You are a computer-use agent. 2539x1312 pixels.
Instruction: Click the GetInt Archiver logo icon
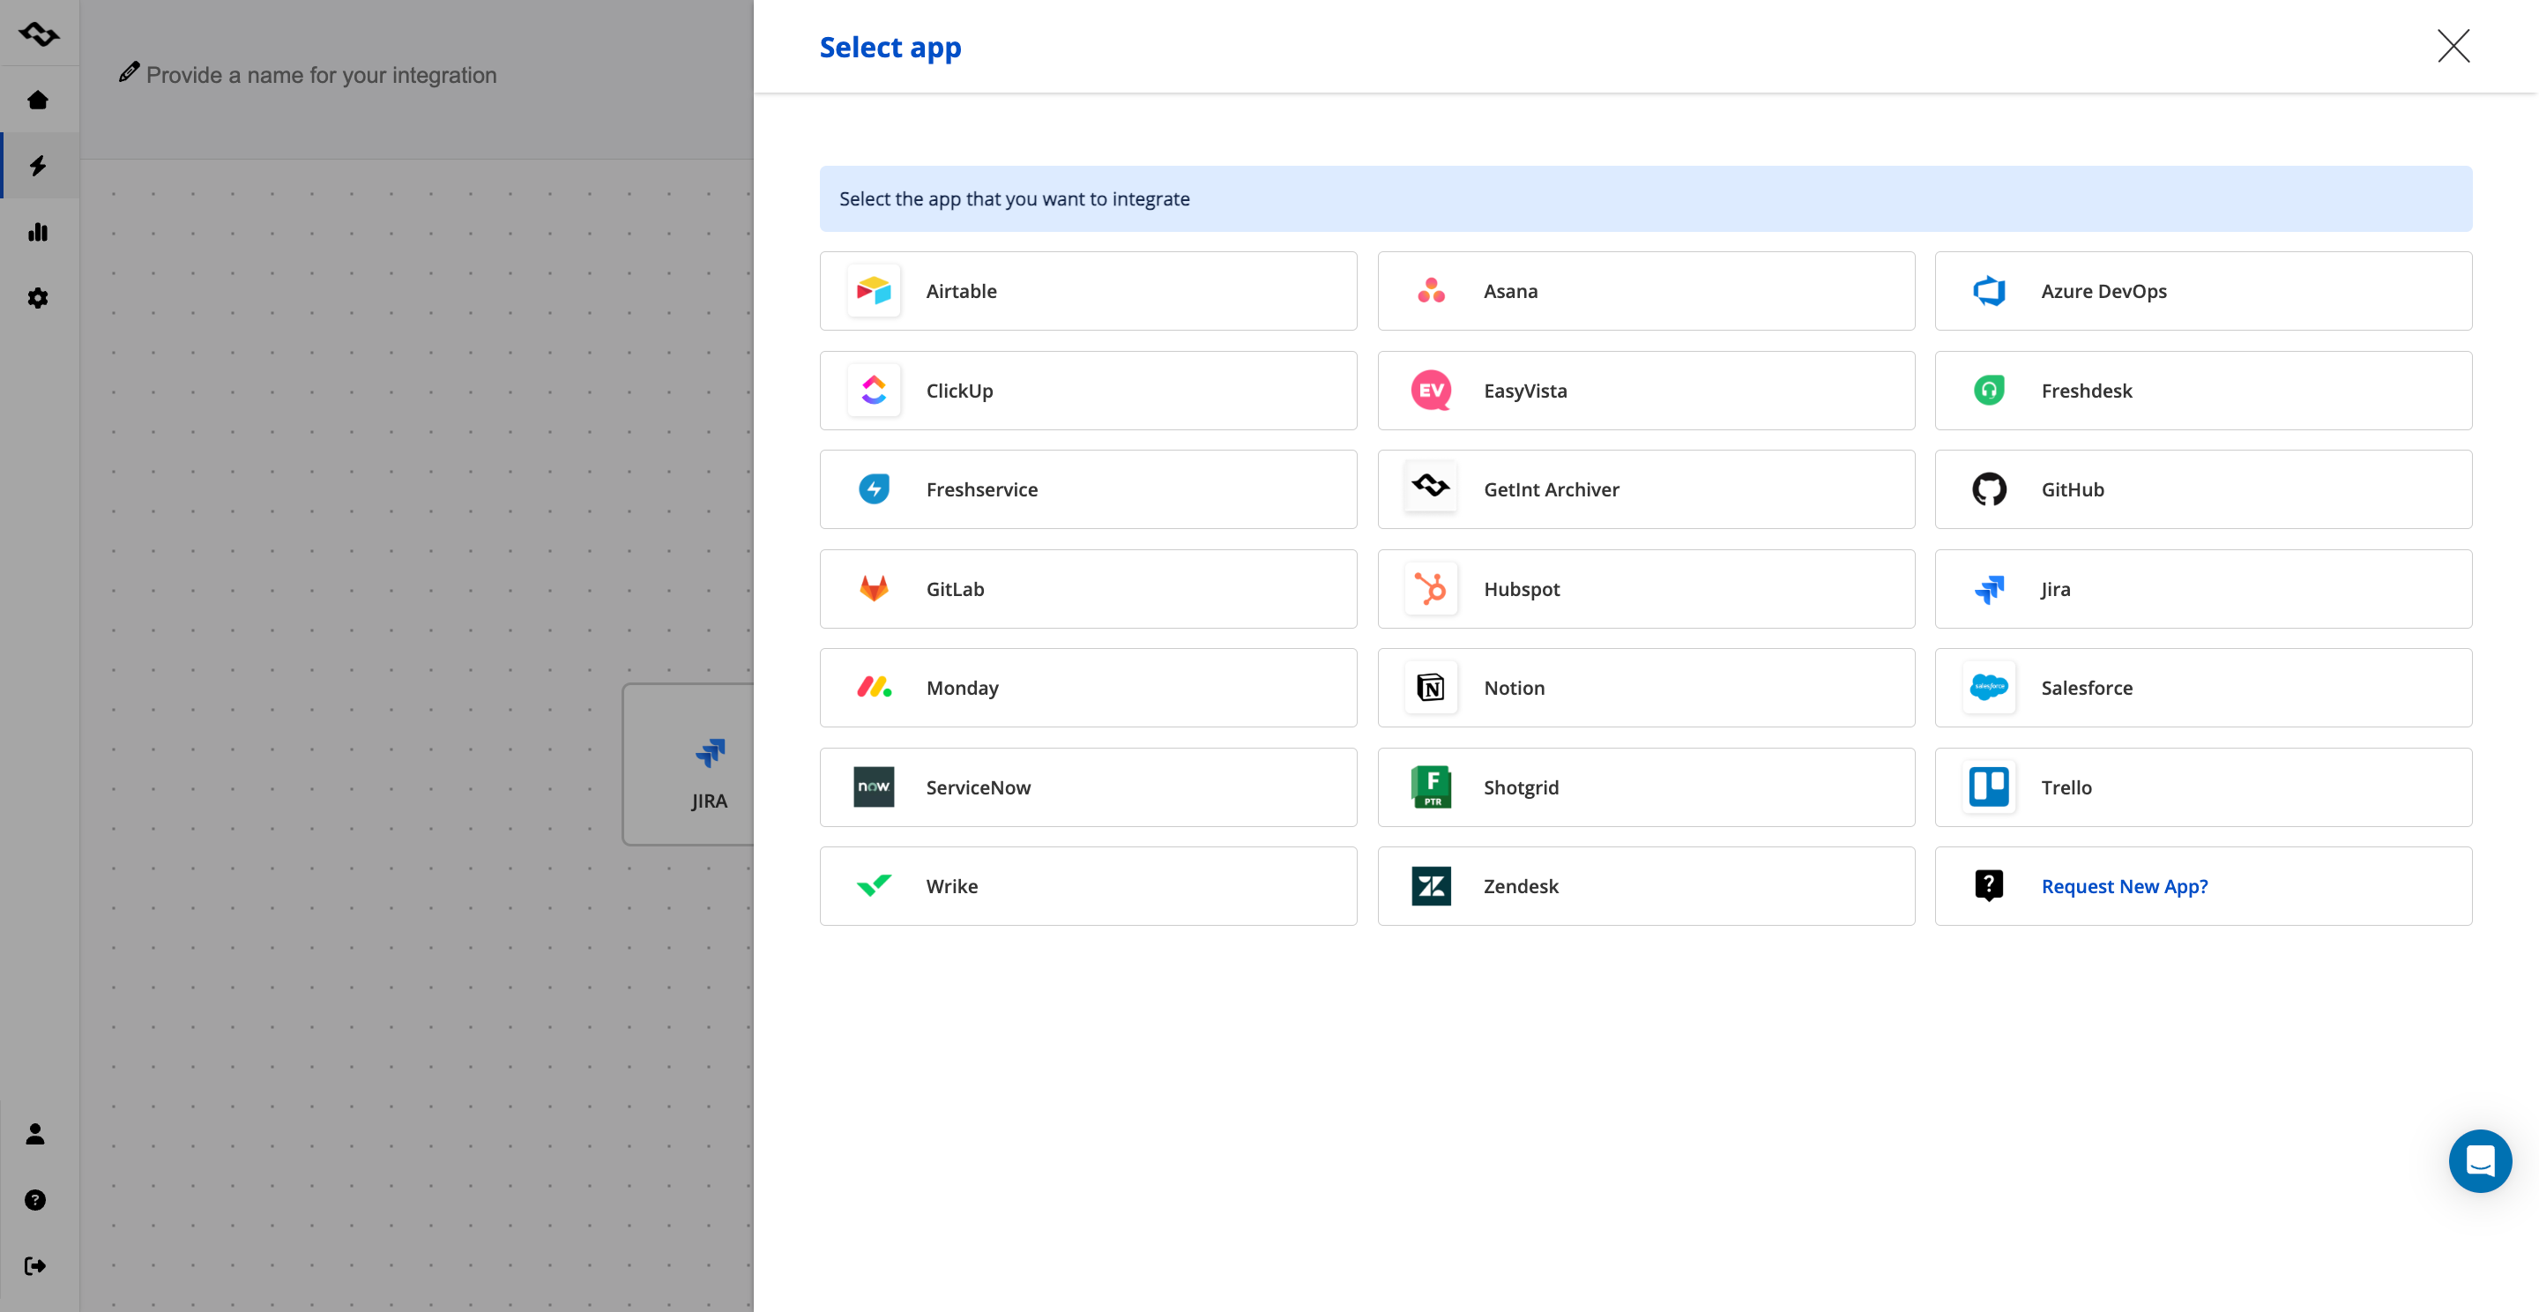[1431, 486]
